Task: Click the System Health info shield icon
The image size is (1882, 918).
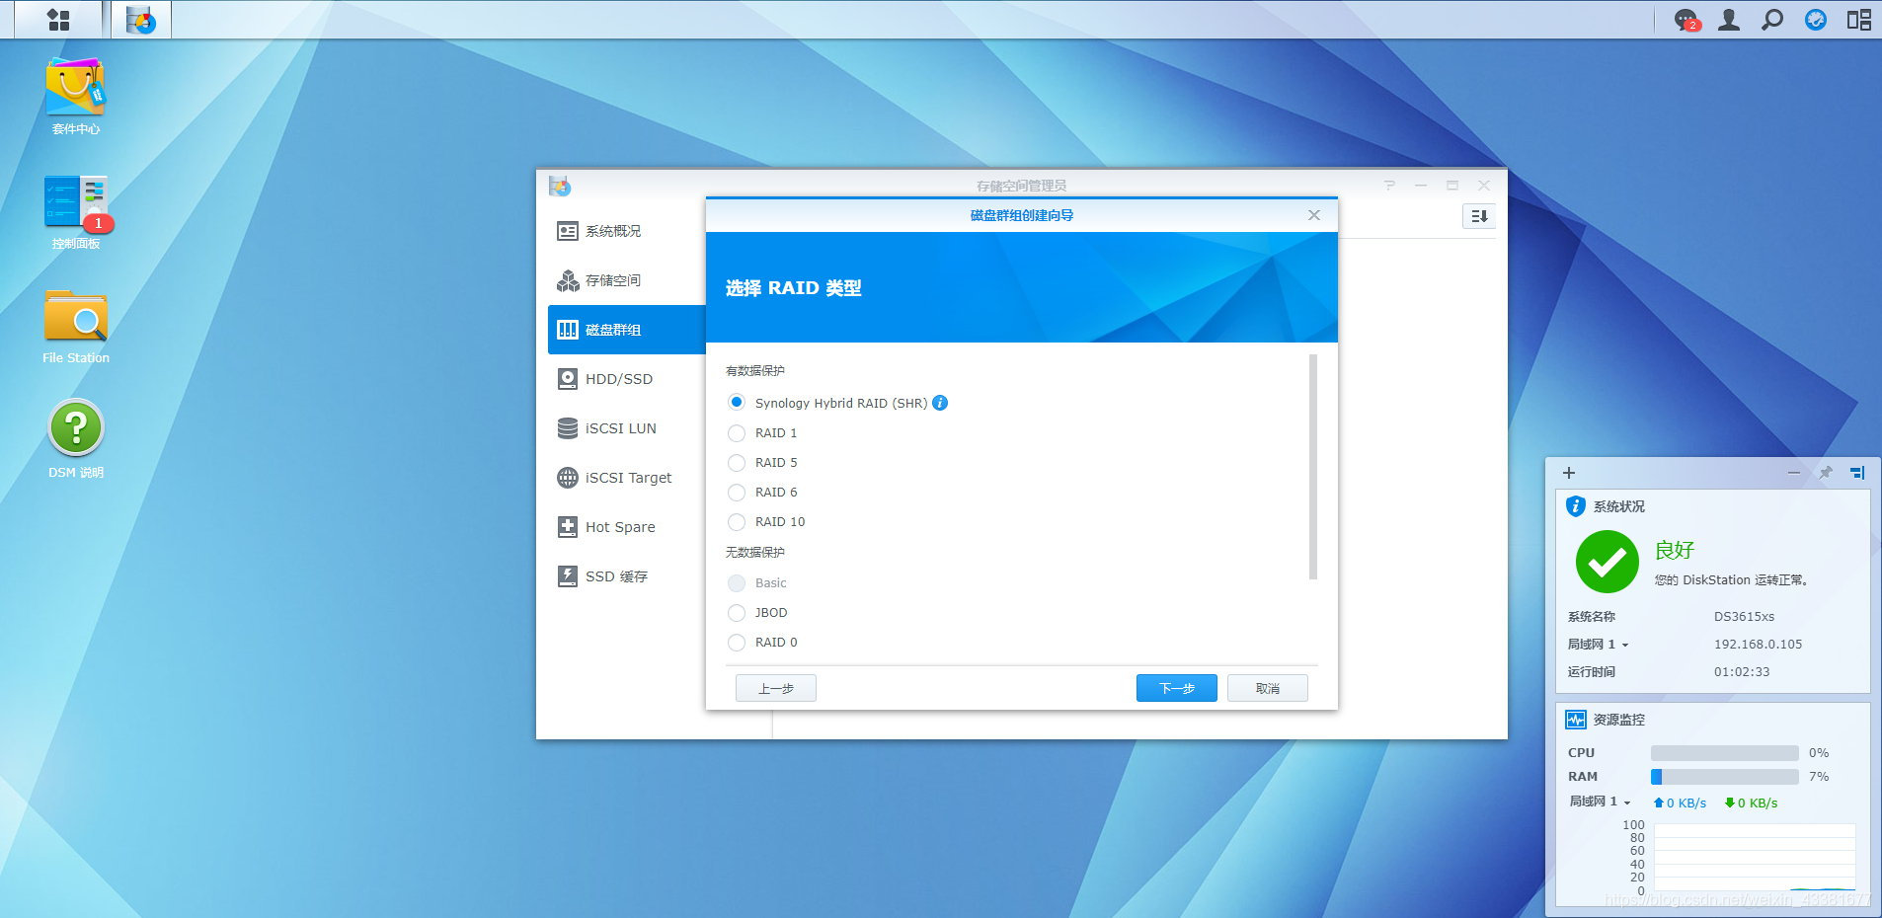Action: pyautogui.click(x=1576, y=506)
